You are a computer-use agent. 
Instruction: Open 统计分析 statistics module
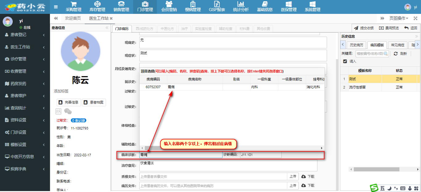point(241,7)
